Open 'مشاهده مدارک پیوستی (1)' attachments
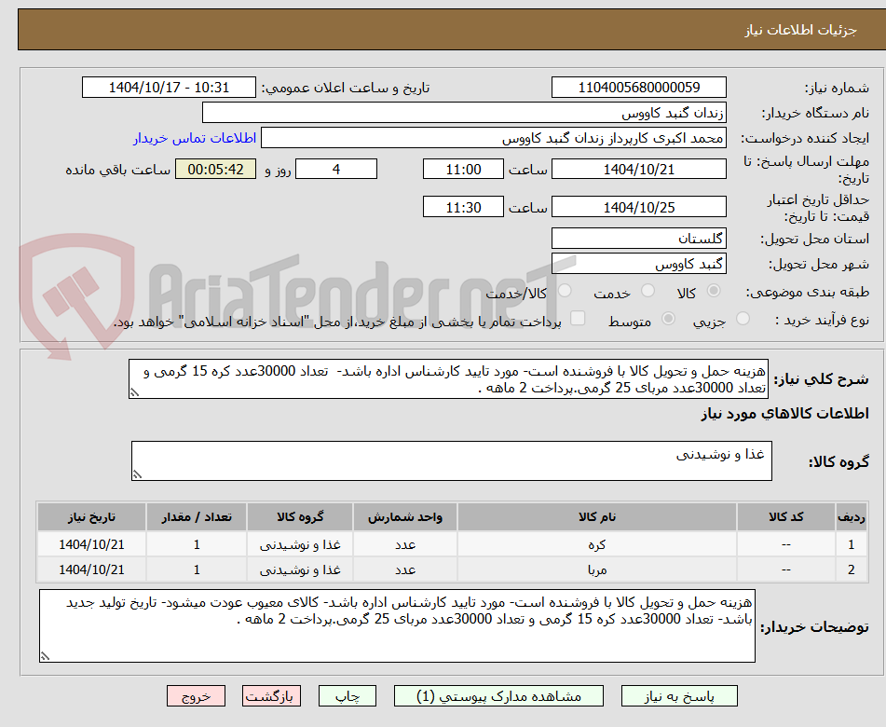Viewport: 886px width, 727px height. [x=498, y=696]
